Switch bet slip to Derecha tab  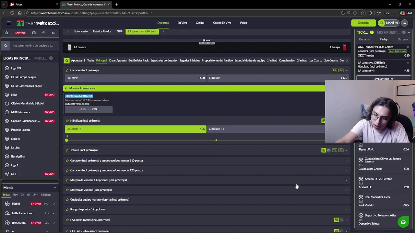tap(364, 39)
